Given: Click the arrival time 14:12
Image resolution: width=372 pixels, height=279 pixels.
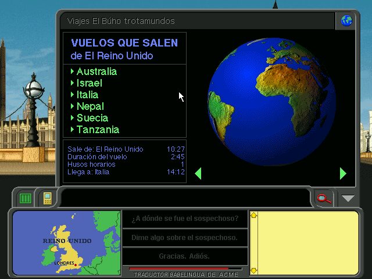Looking at the screenshot, I should pyautogui.click(x=176, y=172).
